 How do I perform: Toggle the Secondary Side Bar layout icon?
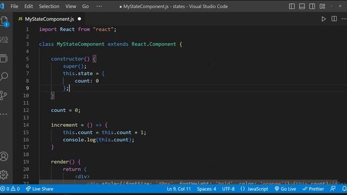(312, 6)
